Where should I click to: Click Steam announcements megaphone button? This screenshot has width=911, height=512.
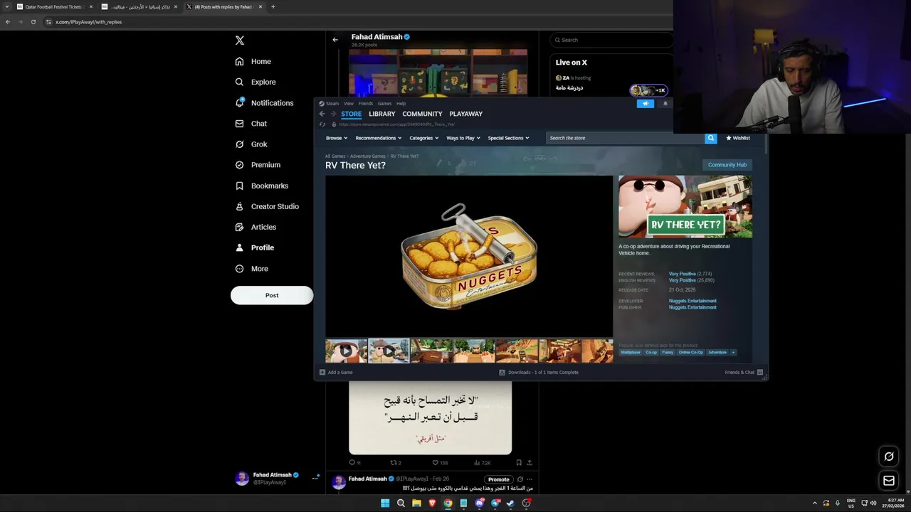646,104
